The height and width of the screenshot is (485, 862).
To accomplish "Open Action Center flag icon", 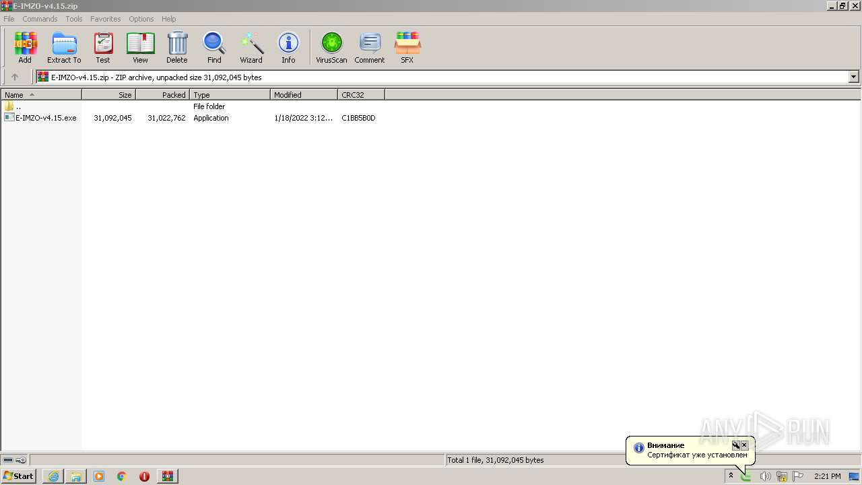I will [x=798, y=476].
